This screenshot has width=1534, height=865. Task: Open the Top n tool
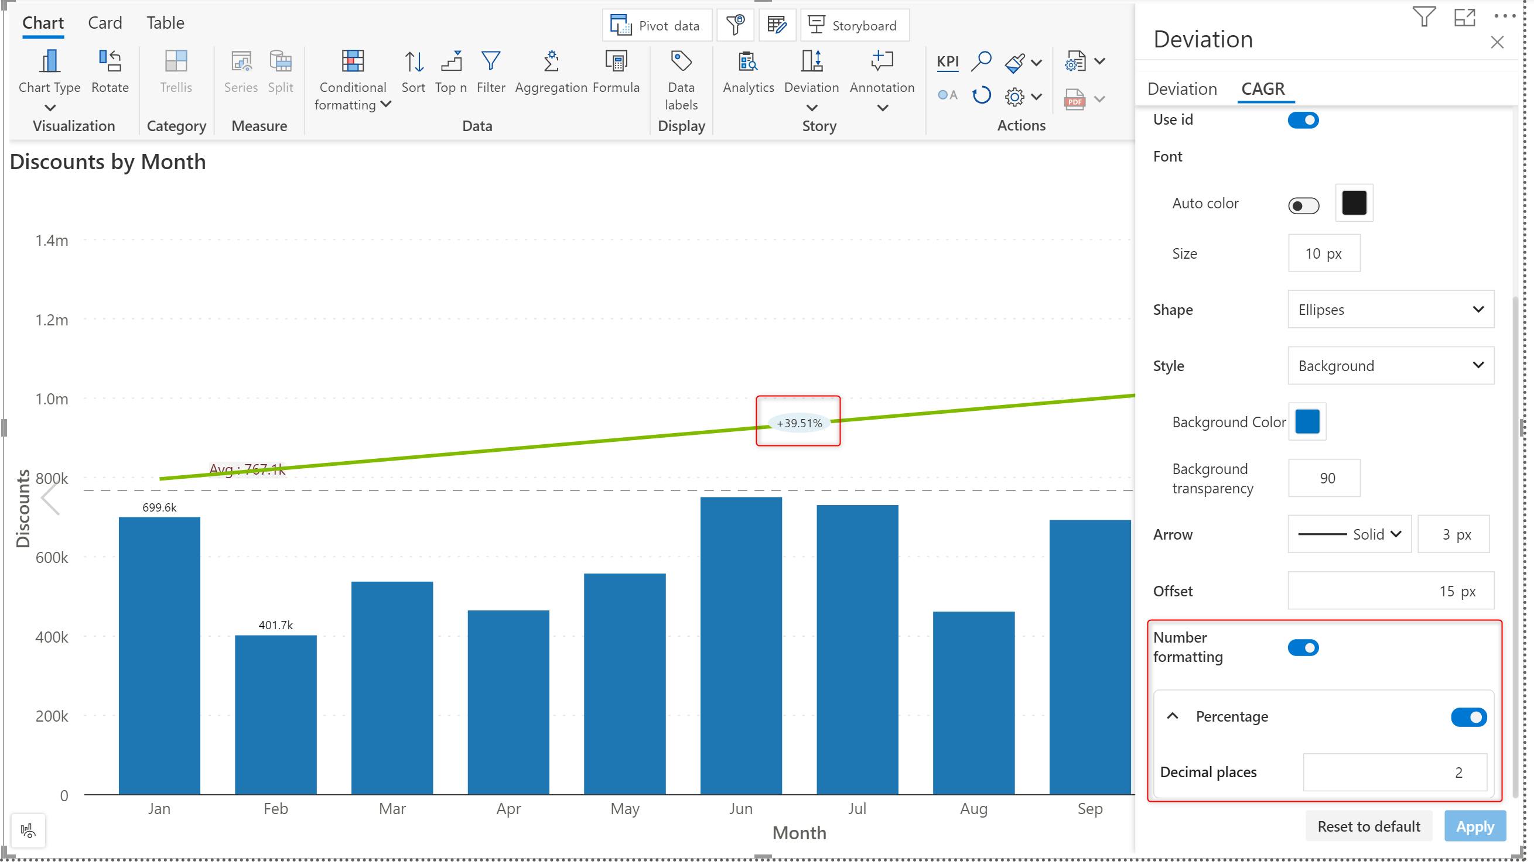tap(451, 61)
